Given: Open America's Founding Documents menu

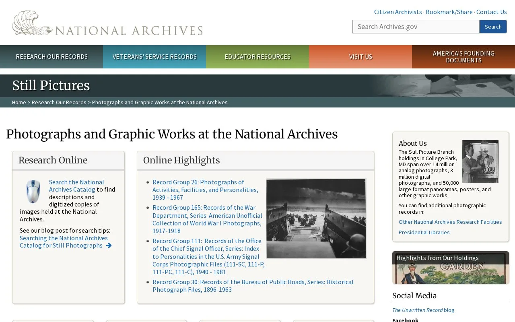Looking at the screenshot, I should tap(463, 57).
